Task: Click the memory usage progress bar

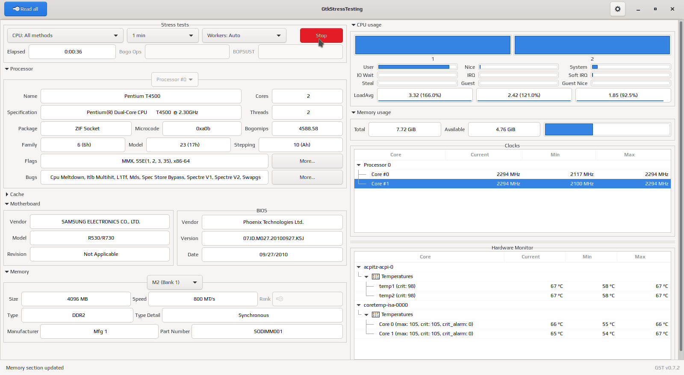Action: 607,129
